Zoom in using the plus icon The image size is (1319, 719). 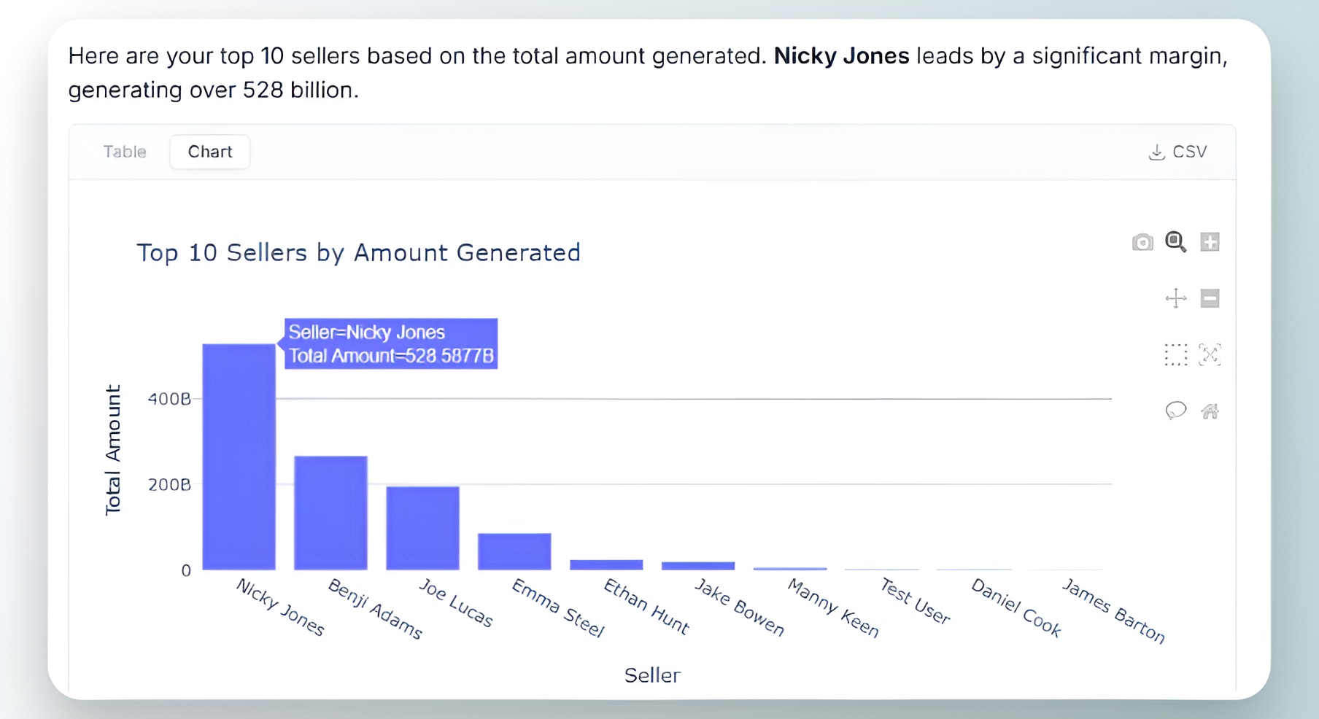pyautogui.click(x=1211, y=242)
